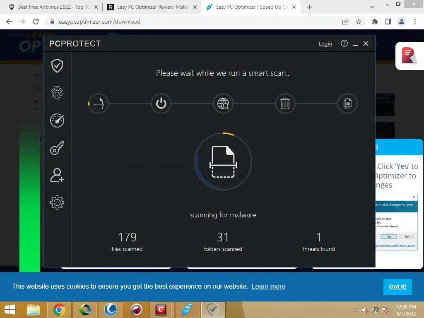This screenshot has height=318, width=424.
Task: Open Easy PC Optimizer taskbar icon
Action: (187, 310)
